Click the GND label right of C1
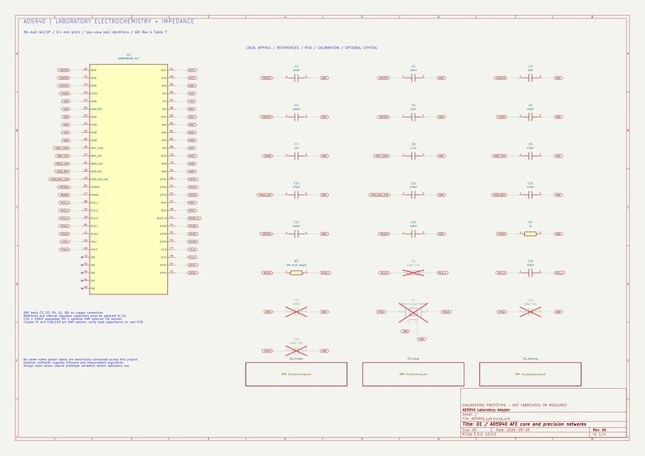This screenshot has width=645, height=456. tap(324, 78)
